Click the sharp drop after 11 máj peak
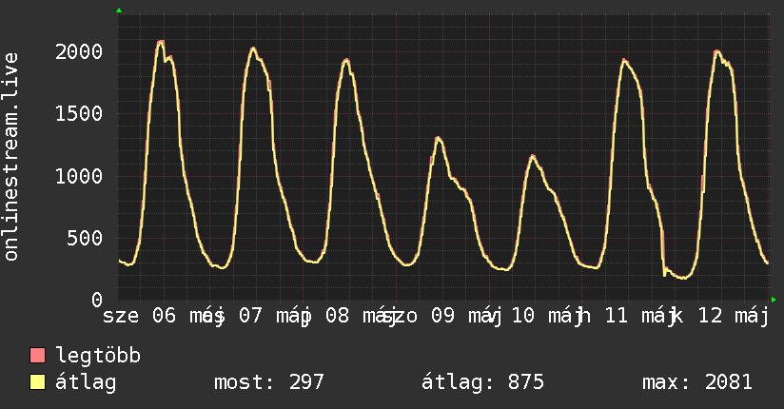 point(663,252)
